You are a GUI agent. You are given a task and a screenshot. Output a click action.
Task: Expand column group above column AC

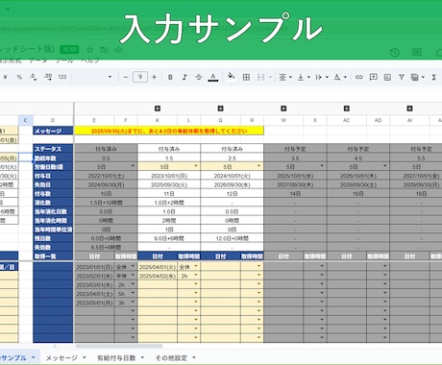(347, 109)
